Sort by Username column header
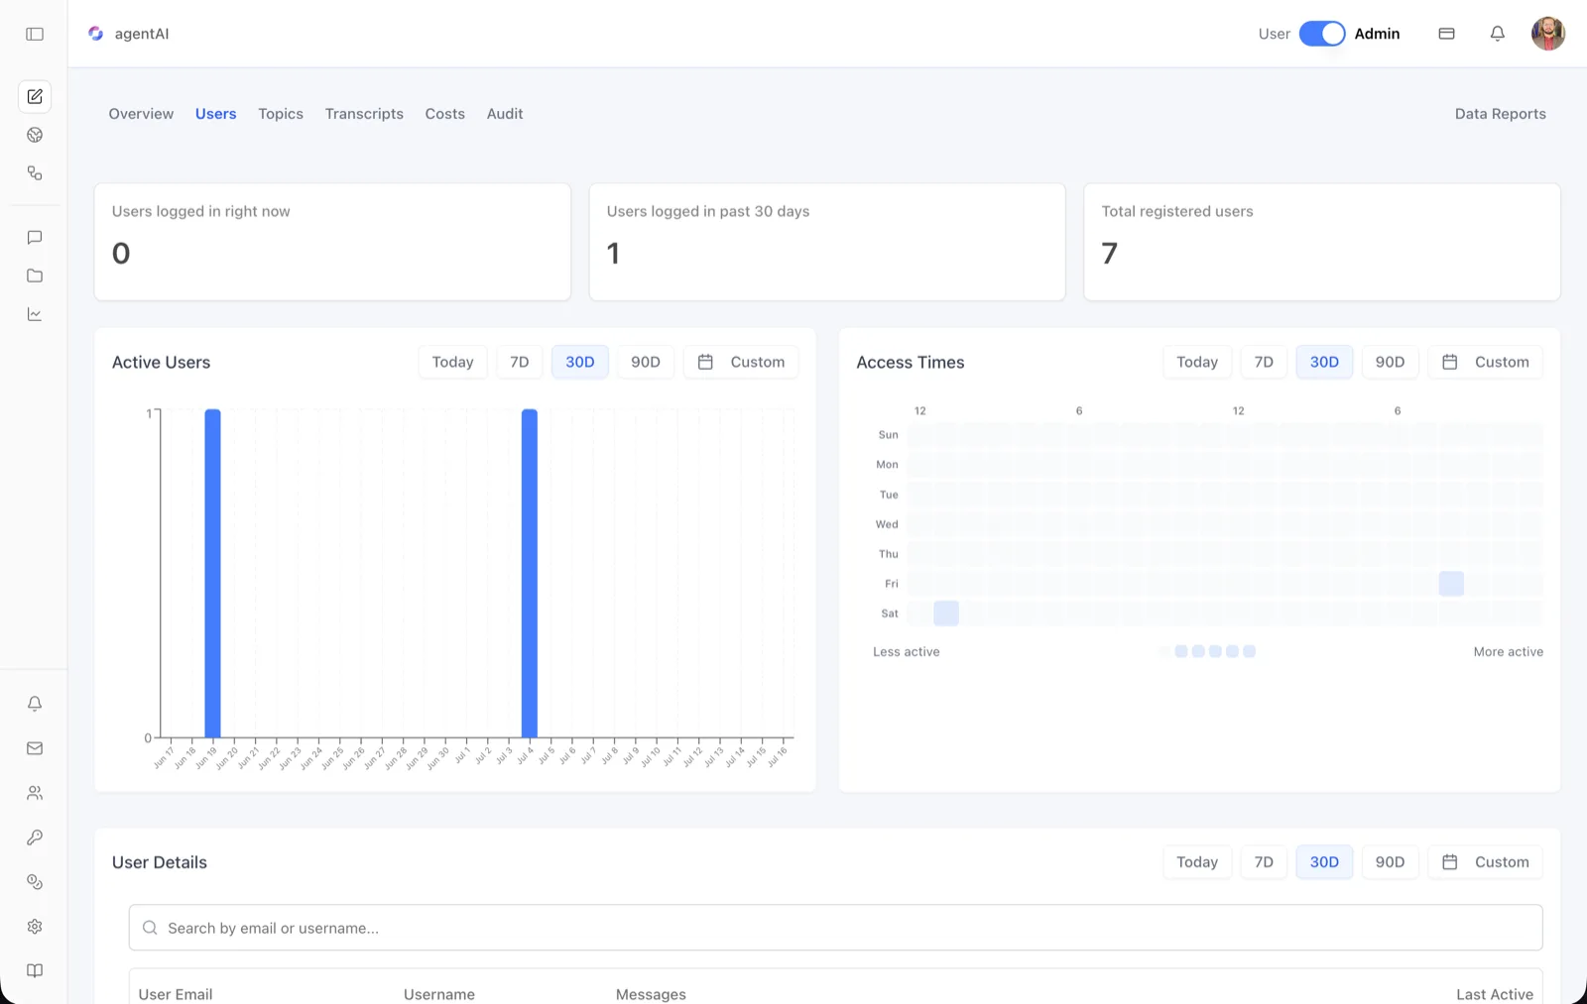 pyautogui.click(x=439, y=994)
